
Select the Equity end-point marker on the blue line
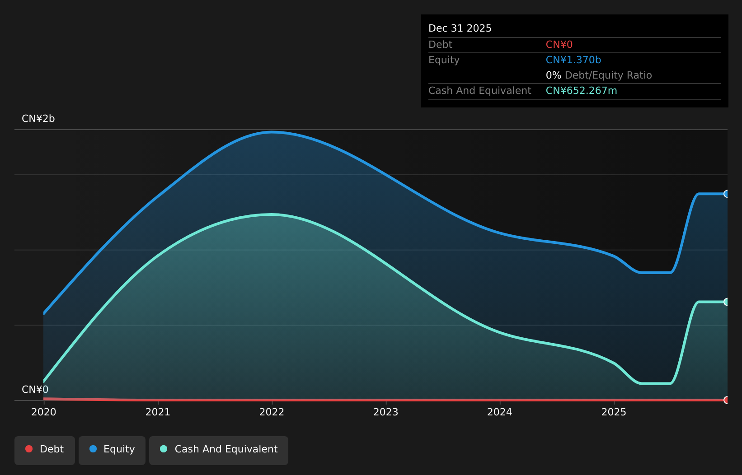tap(727, 194)
